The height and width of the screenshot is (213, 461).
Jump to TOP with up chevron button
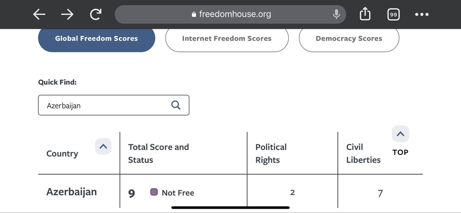point(400,134)
